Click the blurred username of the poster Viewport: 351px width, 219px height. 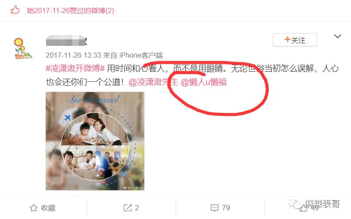tap(66, 41)
